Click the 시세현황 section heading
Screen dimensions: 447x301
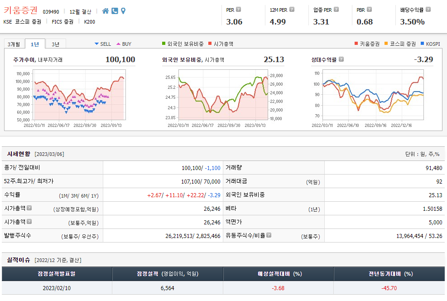pos(19,154)
